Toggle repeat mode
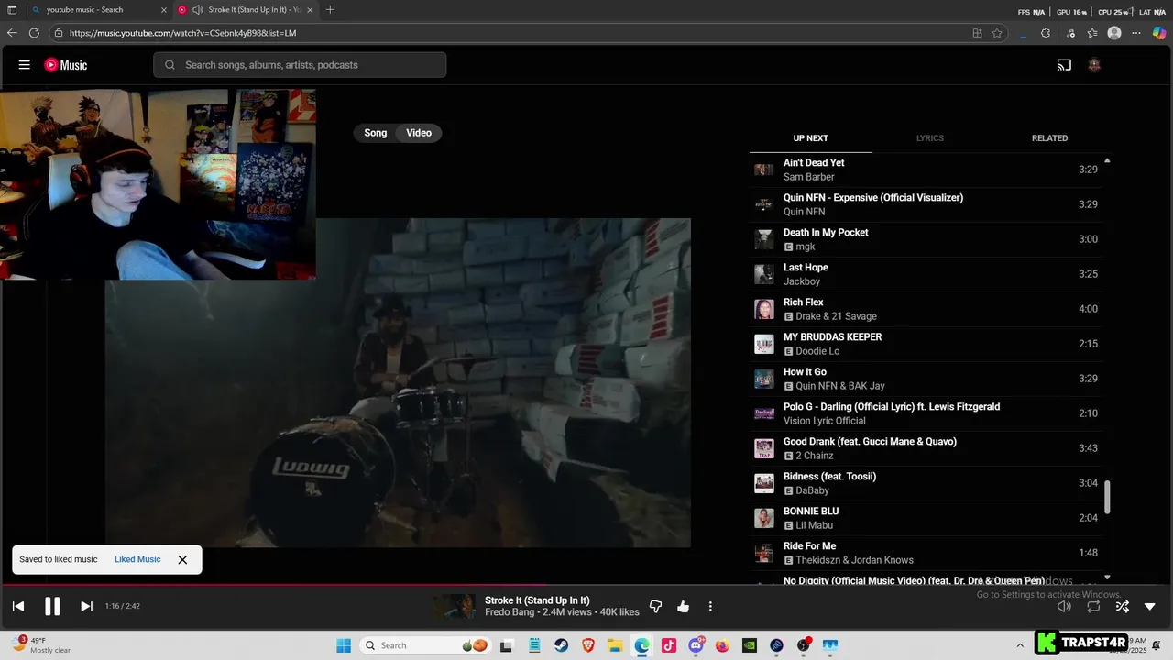 click(x=1093, y=606)
